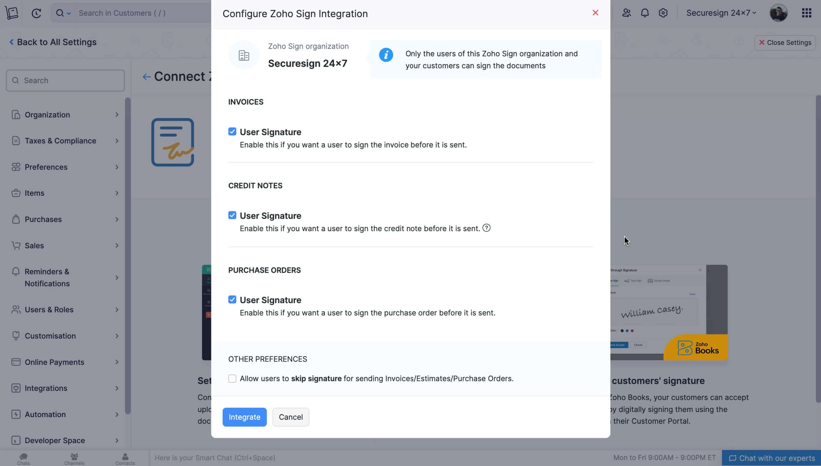Click the sidebar vertical scrollbar
Viewport: 821px width, 466px height.
pos(128,256)
